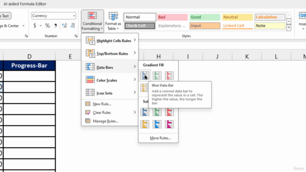The height and width of the screenshot is (172, 306).
Task: Apply the comma style format
Action: [x=55, y=25]
